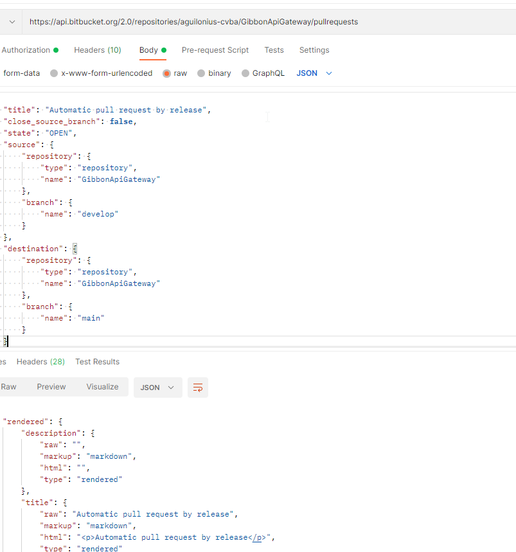
Task: Switch response view to Preview
Action: [x=51, y=386]
